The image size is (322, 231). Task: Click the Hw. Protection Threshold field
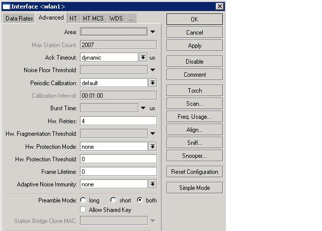119,159
